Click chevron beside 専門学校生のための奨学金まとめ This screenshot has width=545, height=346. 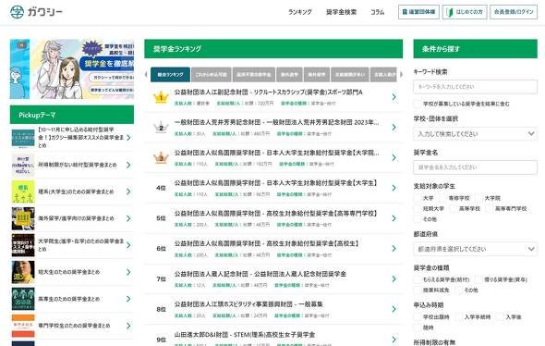point(128,326)
